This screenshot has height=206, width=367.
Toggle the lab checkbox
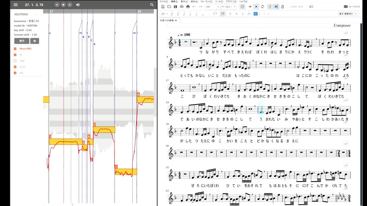(15, 73)
